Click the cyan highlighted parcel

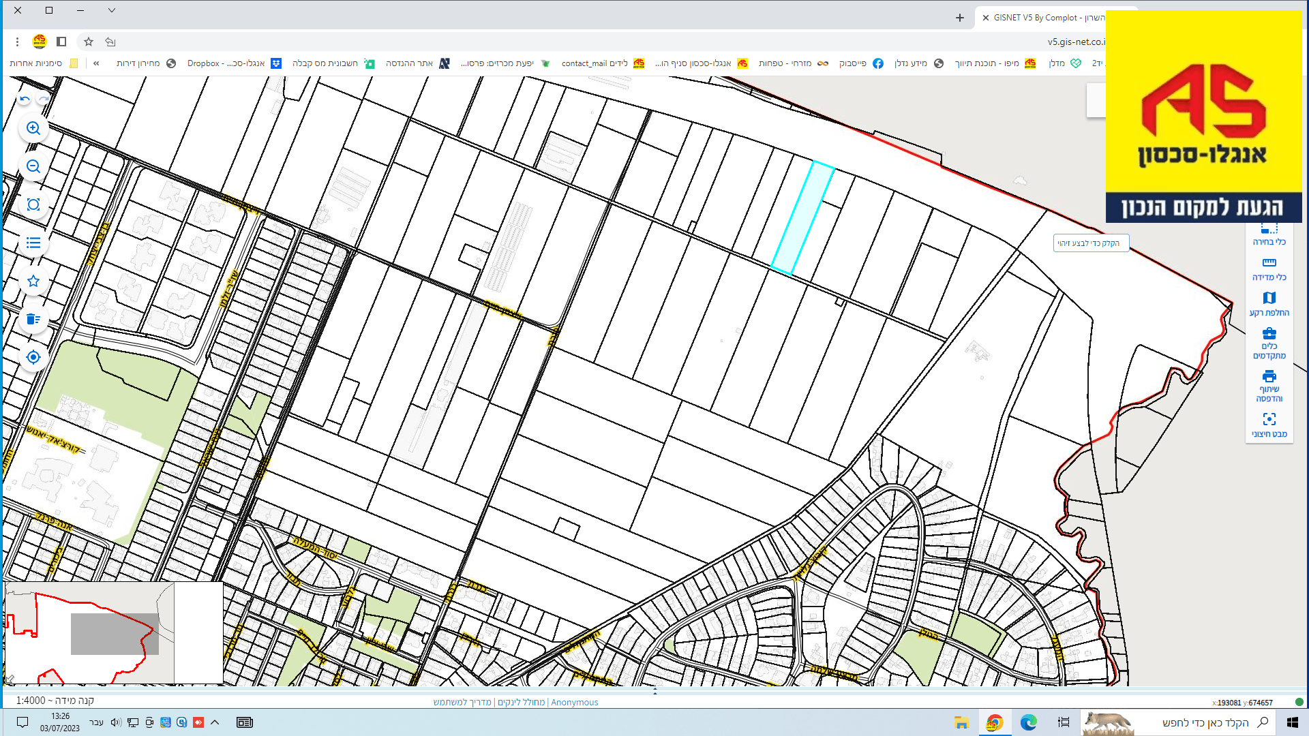[x=802, y=218]
